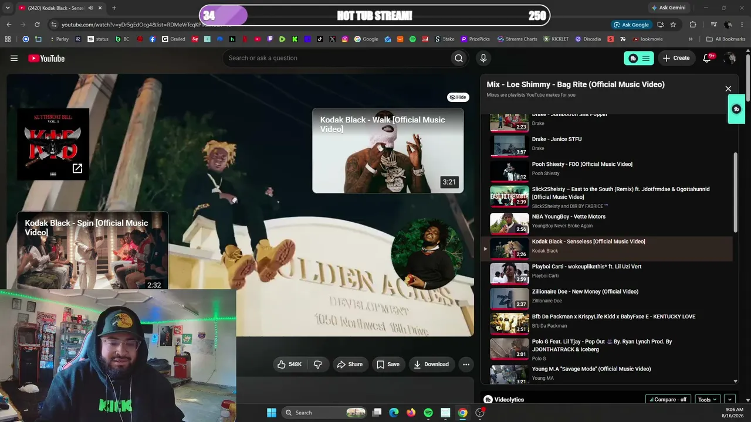Image resolution: width=751 pixels, height=422 pixels.
Task: Open the Discadia bookmark
Action: tap(588, 39)
